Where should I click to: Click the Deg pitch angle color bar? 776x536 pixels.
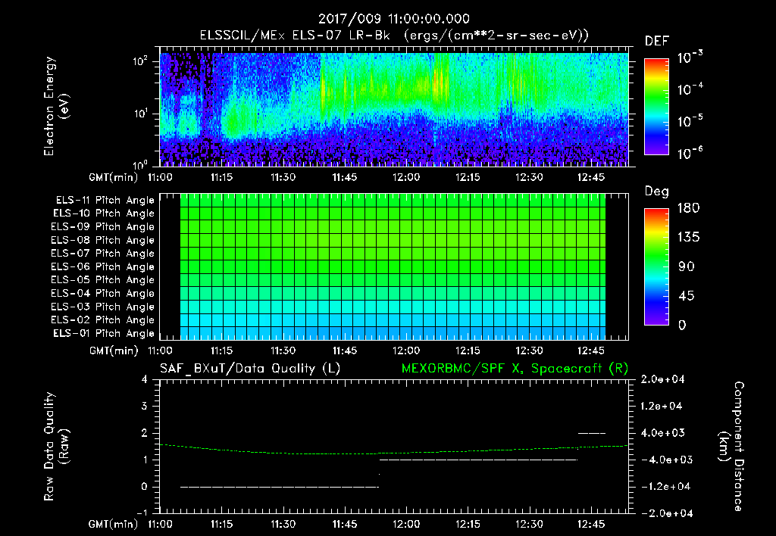point(656,267)
